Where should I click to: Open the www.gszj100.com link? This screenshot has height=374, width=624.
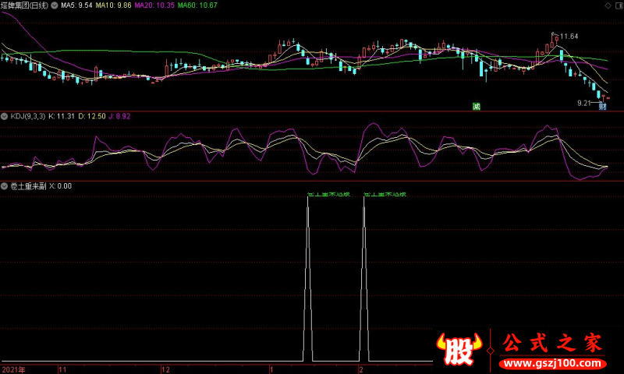(553, 363)
